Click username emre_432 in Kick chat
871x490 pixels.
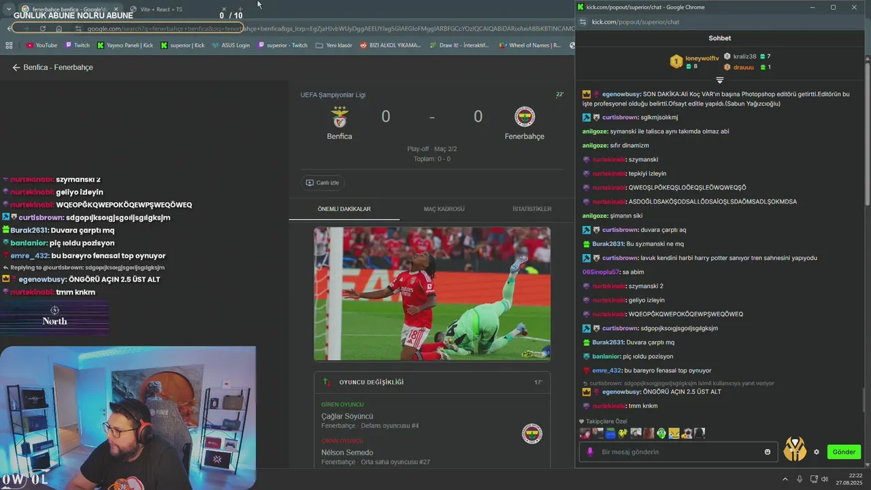pyautogui.click(x=607, y=370)
